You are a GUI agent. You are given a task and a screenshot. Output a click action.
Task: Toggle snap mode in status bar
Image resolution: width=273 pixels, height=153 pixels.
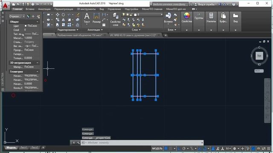coord(171,148)
